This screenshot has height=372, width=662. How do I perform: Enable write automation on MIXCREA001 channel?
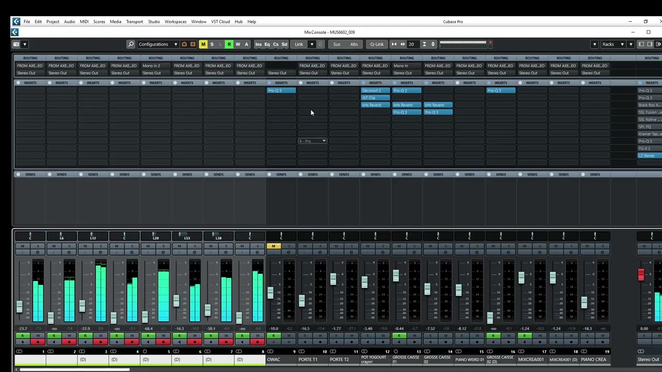point(540,336)
